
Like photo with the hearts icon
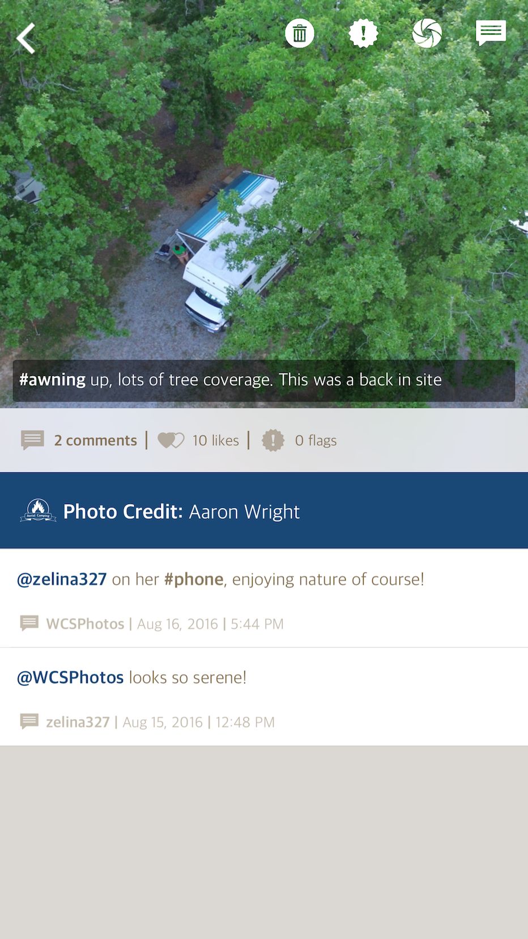point(171,440)
